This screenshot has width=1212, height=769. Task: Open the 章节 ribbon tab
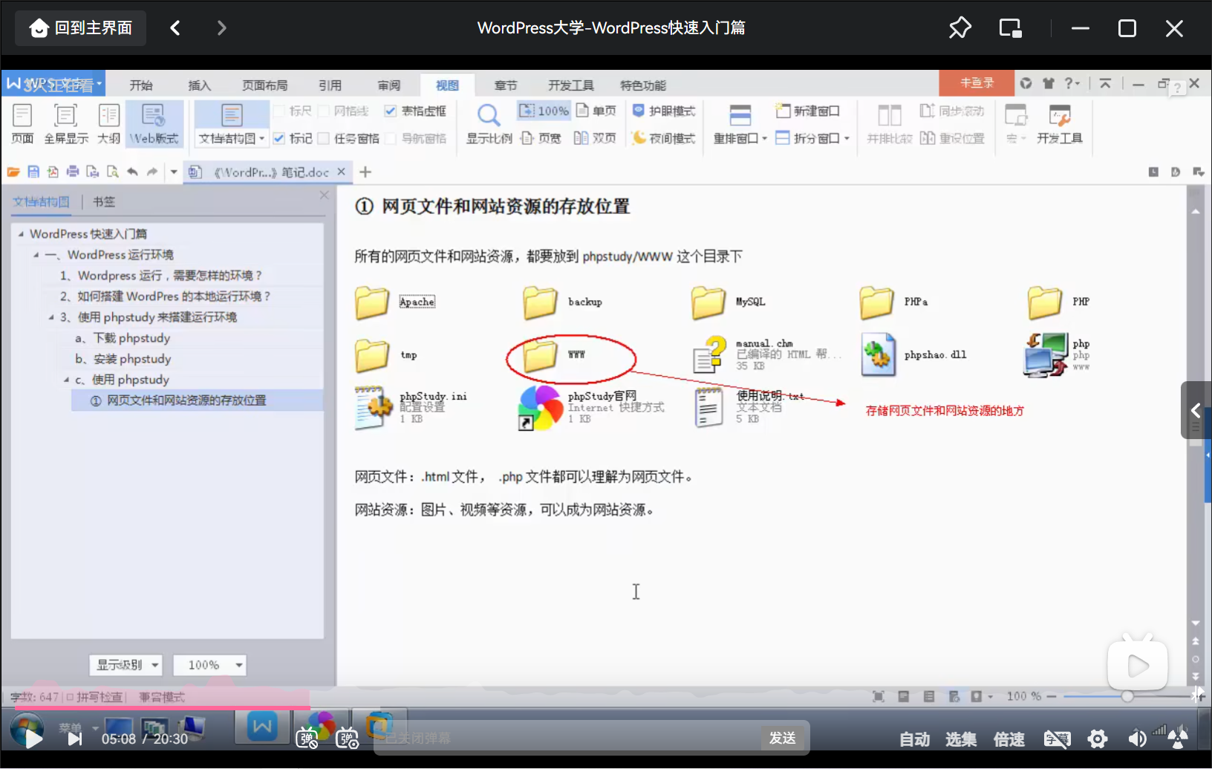(506, 85)
